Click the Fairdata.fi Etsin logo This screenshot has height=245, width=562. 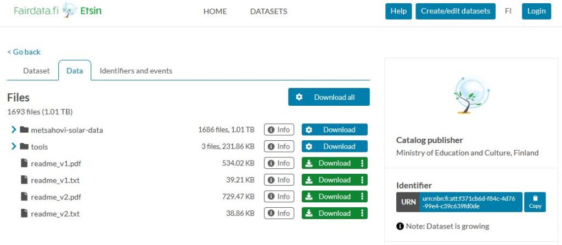point(58,11)
